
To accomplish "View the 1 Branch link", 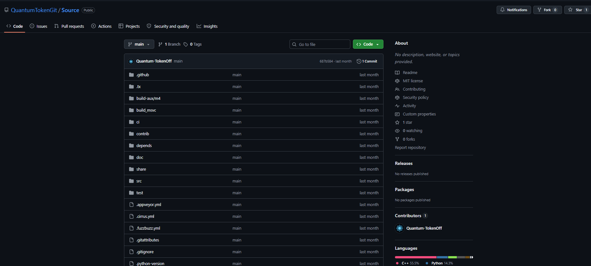I will click(x=169, y=44).
